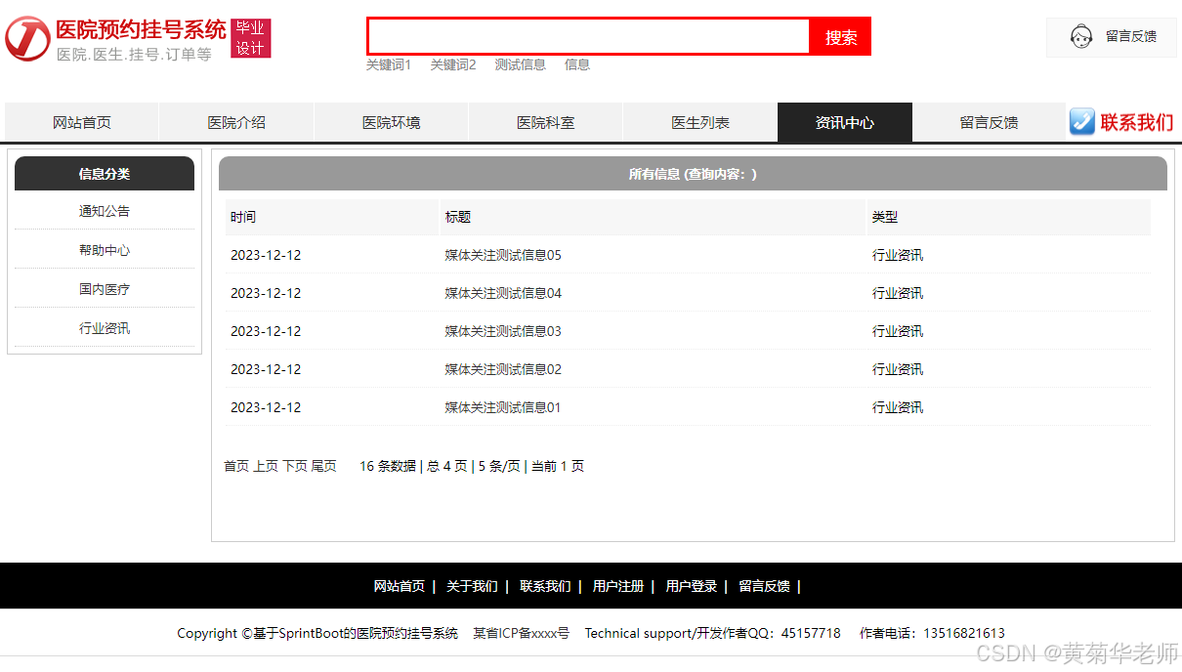Open article 媒体关注测试信息02

pos(503,369)
